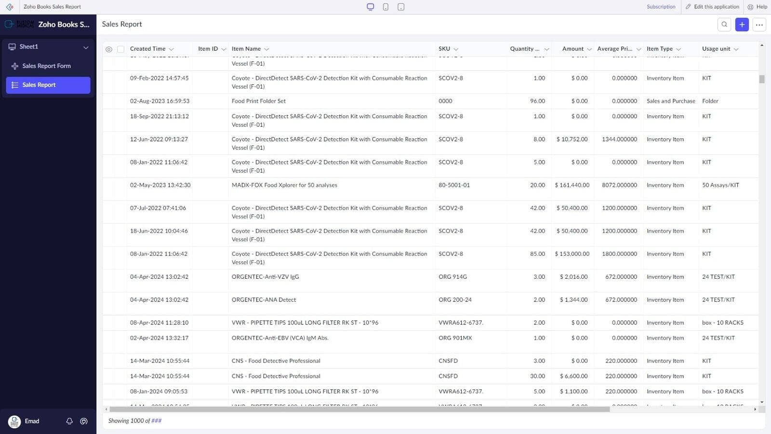The image size is (771, 434).
Task: Click the Sheet1 monitor icon
Action: 12,47
